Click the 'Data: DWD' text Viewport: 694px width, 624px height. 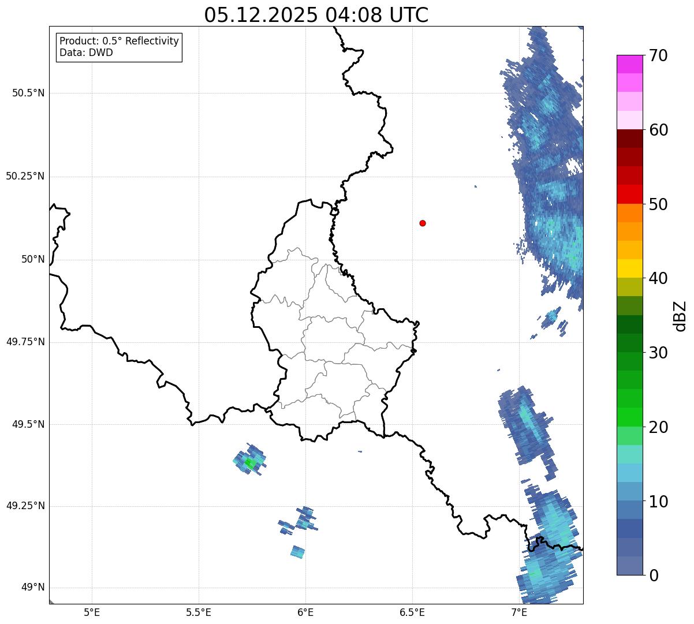87,53
